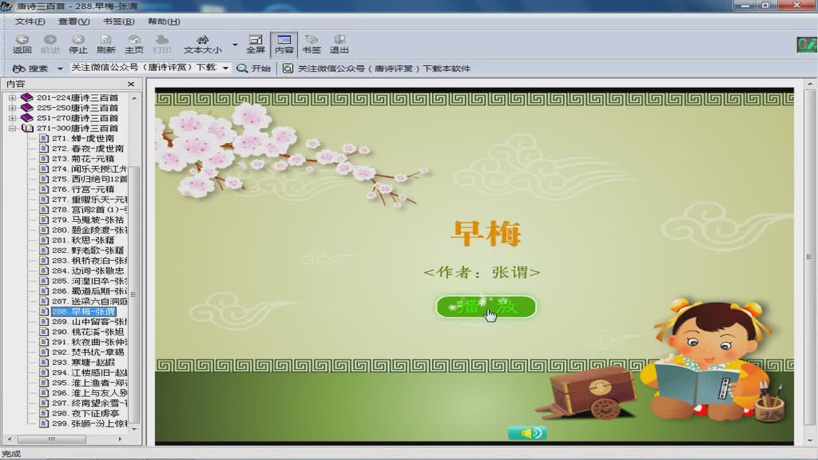
Task: Click the book icon of 225-250唐诗三百首
Action: click(27, 108)
